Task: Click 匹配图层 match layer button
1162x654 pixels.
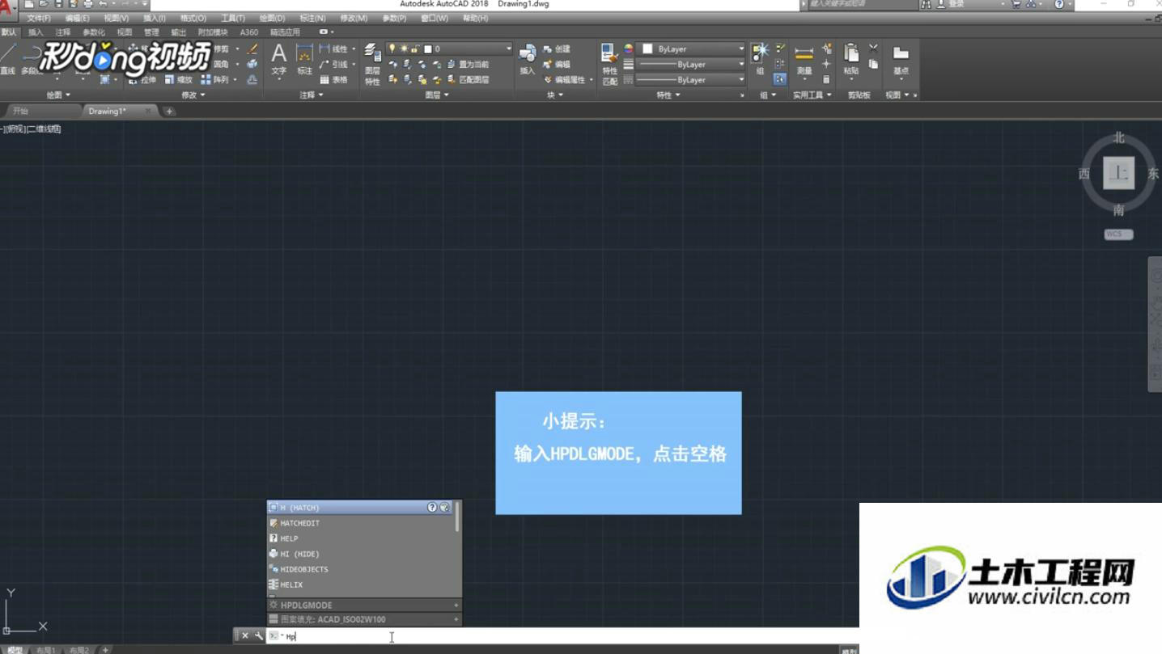Action: pos(468,80)
